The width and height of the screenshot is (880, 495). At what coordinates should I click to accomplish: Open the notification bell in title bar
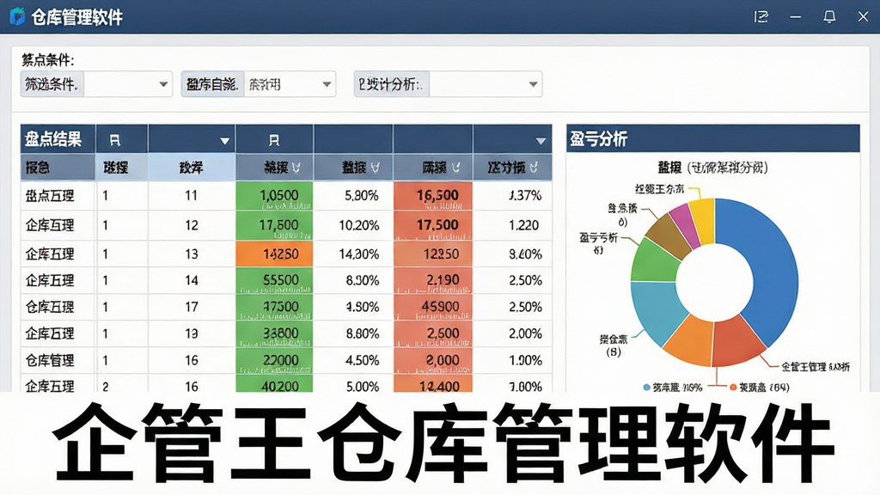(829, 17)
